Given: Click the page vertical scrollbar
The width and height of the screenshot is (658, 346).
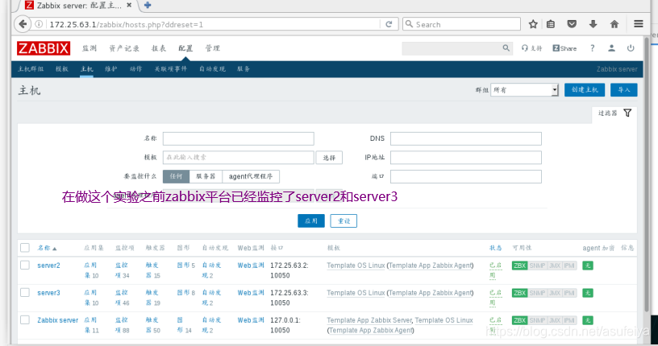Looking at the screenshot, I should pyautogui.click(x=647, y=176).
